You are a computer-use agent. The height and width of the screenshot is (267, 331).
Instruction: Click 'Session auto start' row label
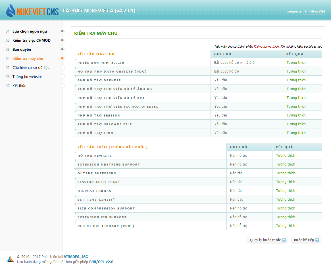coord(99,182)
